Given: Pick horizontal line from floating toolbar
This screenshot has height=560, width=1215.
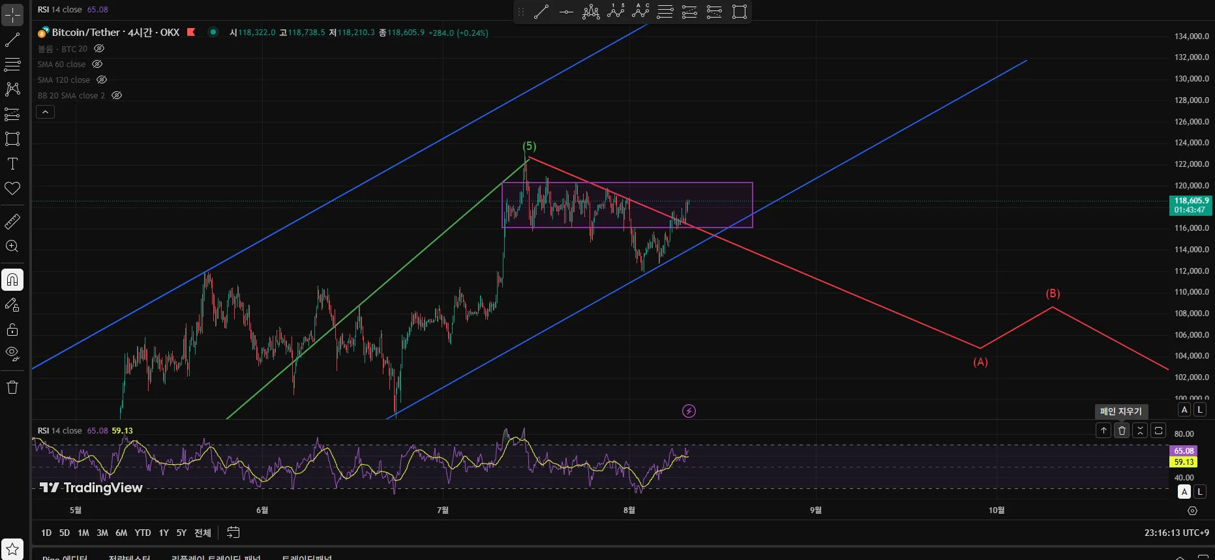Looking at the screenshot, I should [566, 12].
